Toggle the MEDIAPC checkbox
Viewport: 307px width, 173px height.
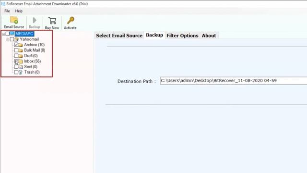point(8,34)
